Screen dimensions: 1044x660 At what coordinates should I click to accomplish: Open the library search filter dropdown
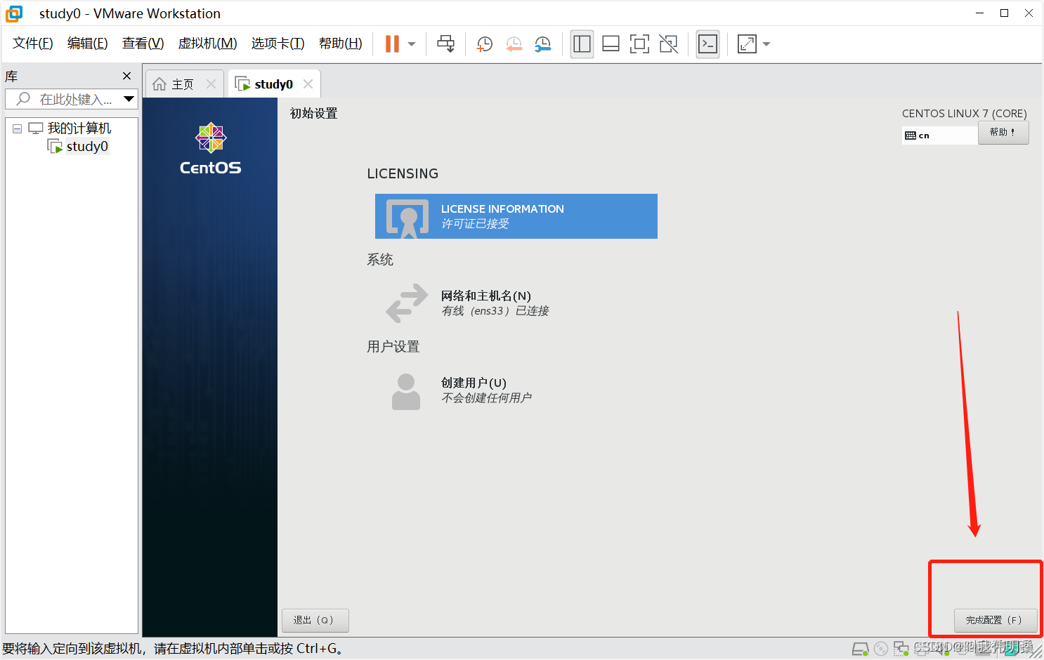click(x=129, y=99)
